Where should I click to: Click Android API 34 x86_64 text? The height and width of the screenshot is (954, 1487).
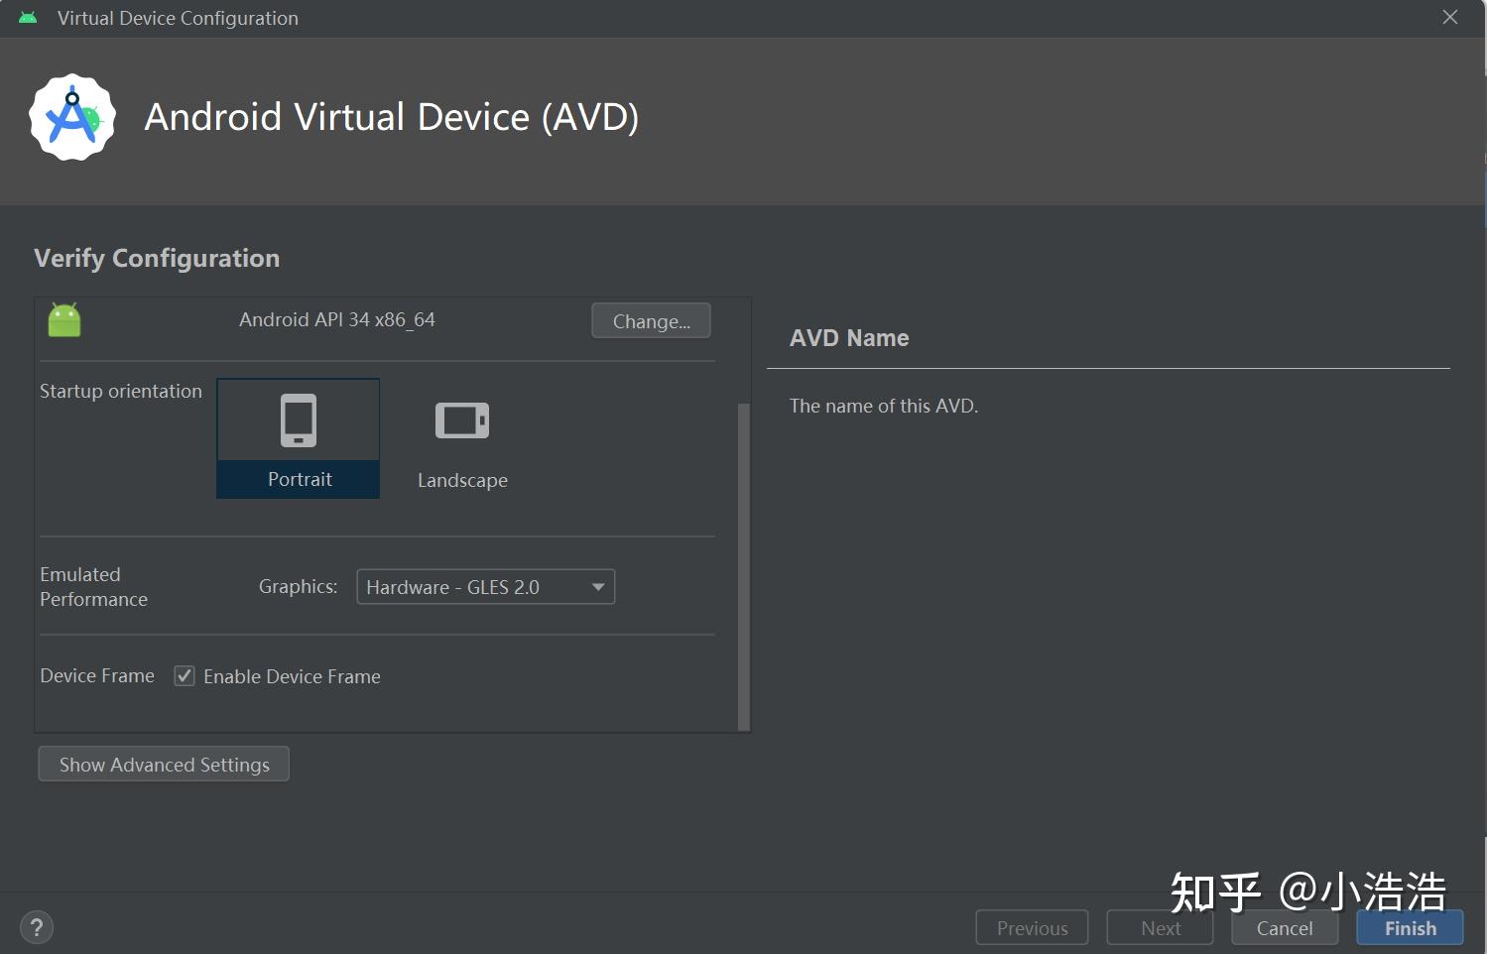pyautogui.click(x=337, y=319)
